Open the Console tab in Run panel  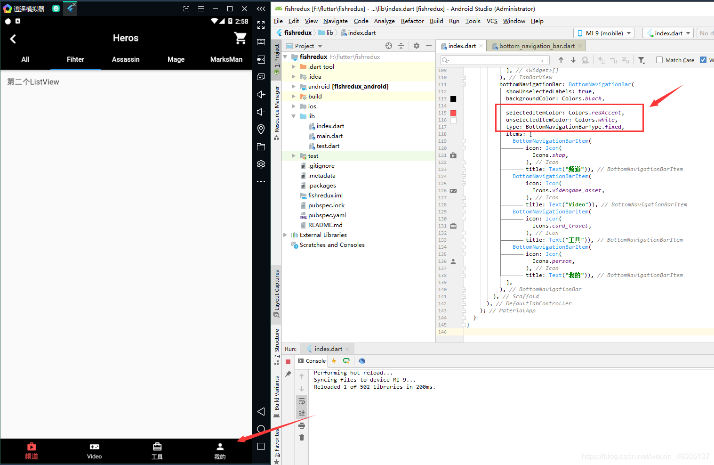tap(312, 361)
